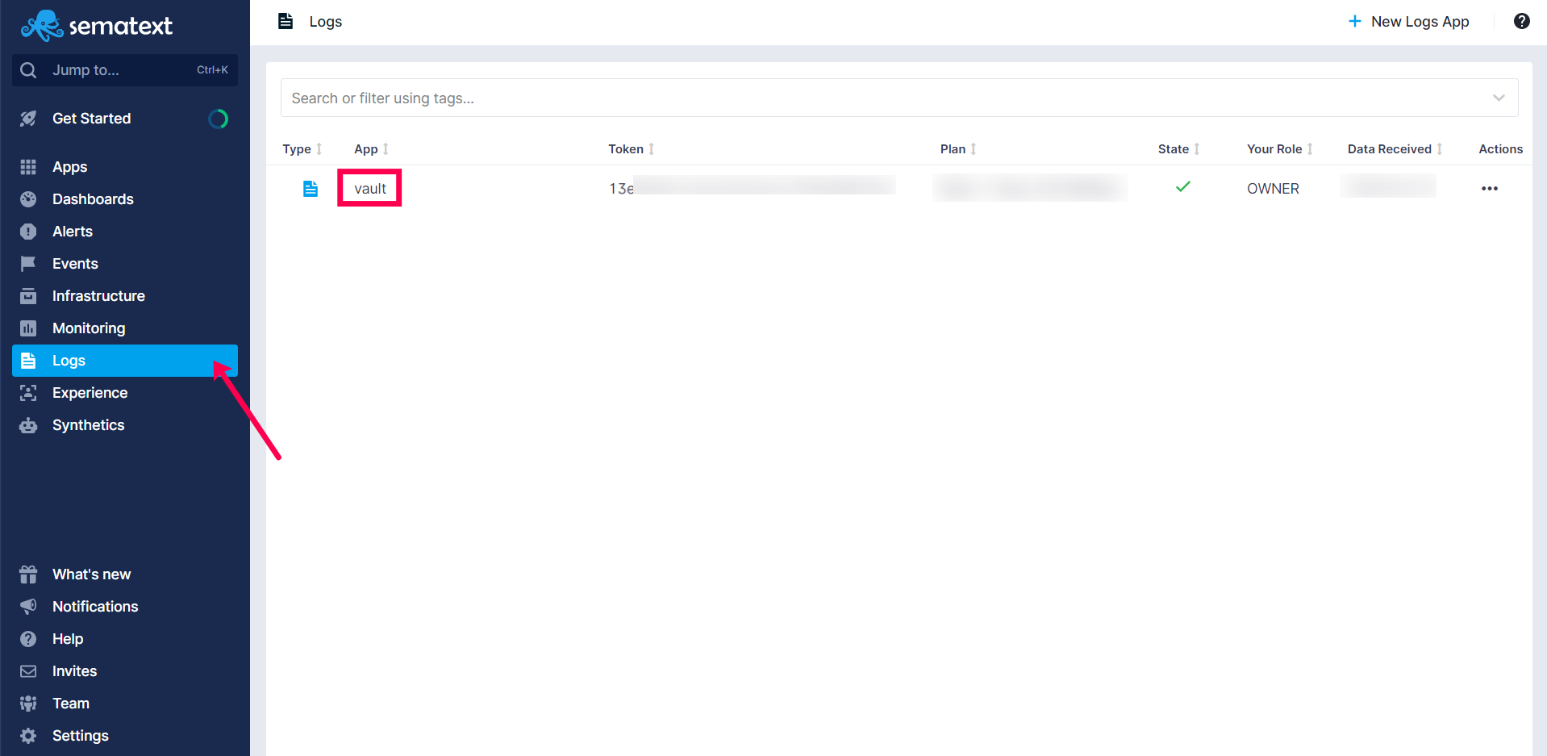1547x756 pixels.
Task: Open the Synthetics section
Action: point(88,425)
